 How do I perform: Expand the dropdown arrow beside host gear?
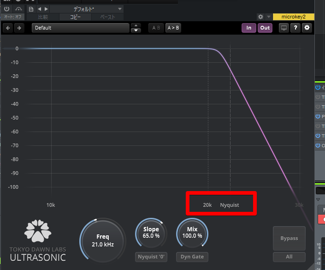click(x=269, y=17)
